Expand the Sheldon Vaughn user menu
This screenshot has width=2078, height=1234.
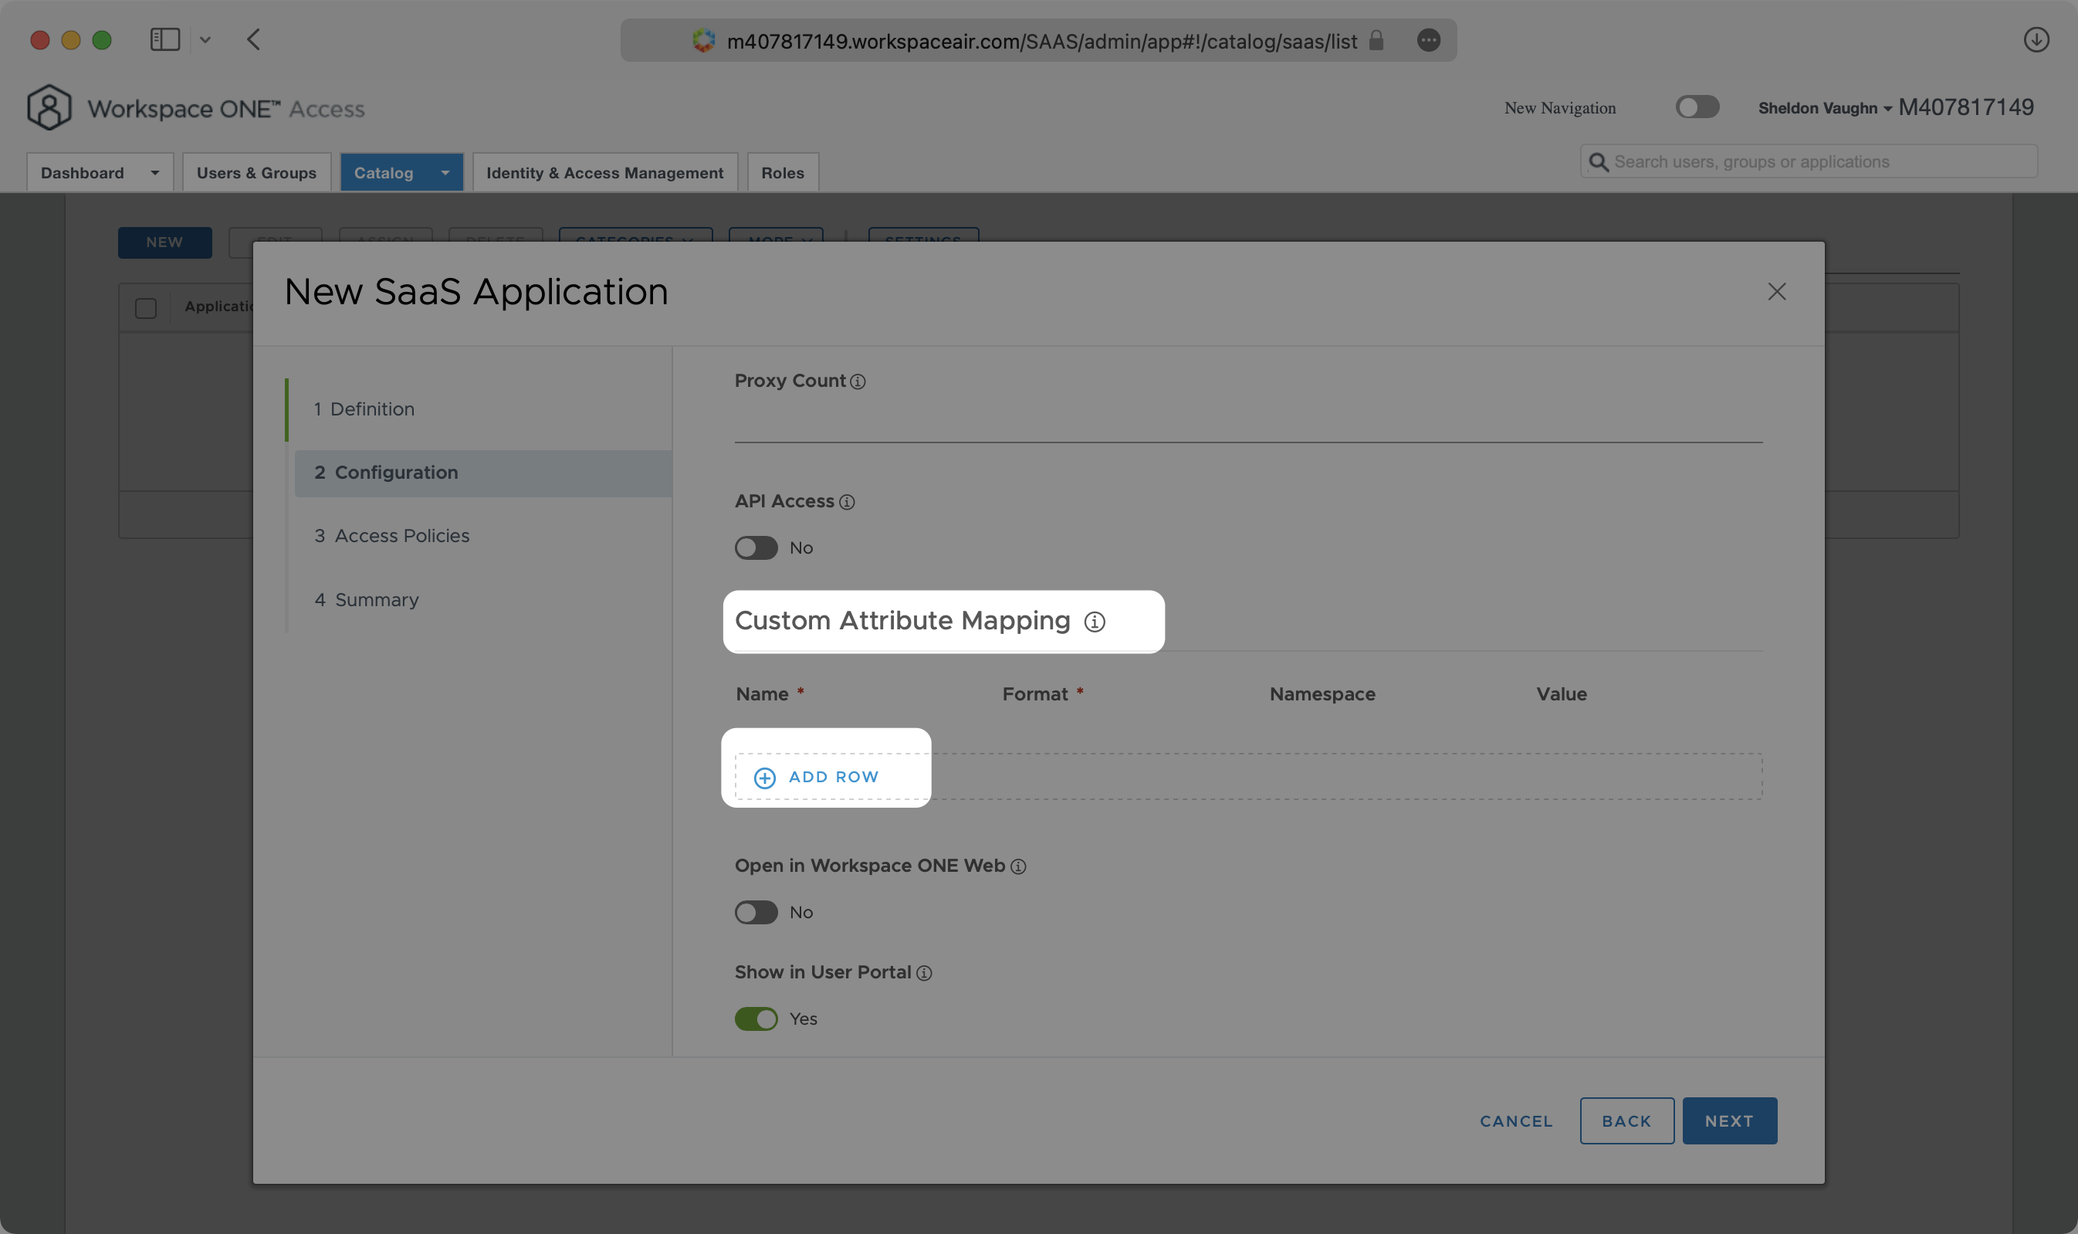tap(1823, 108)
